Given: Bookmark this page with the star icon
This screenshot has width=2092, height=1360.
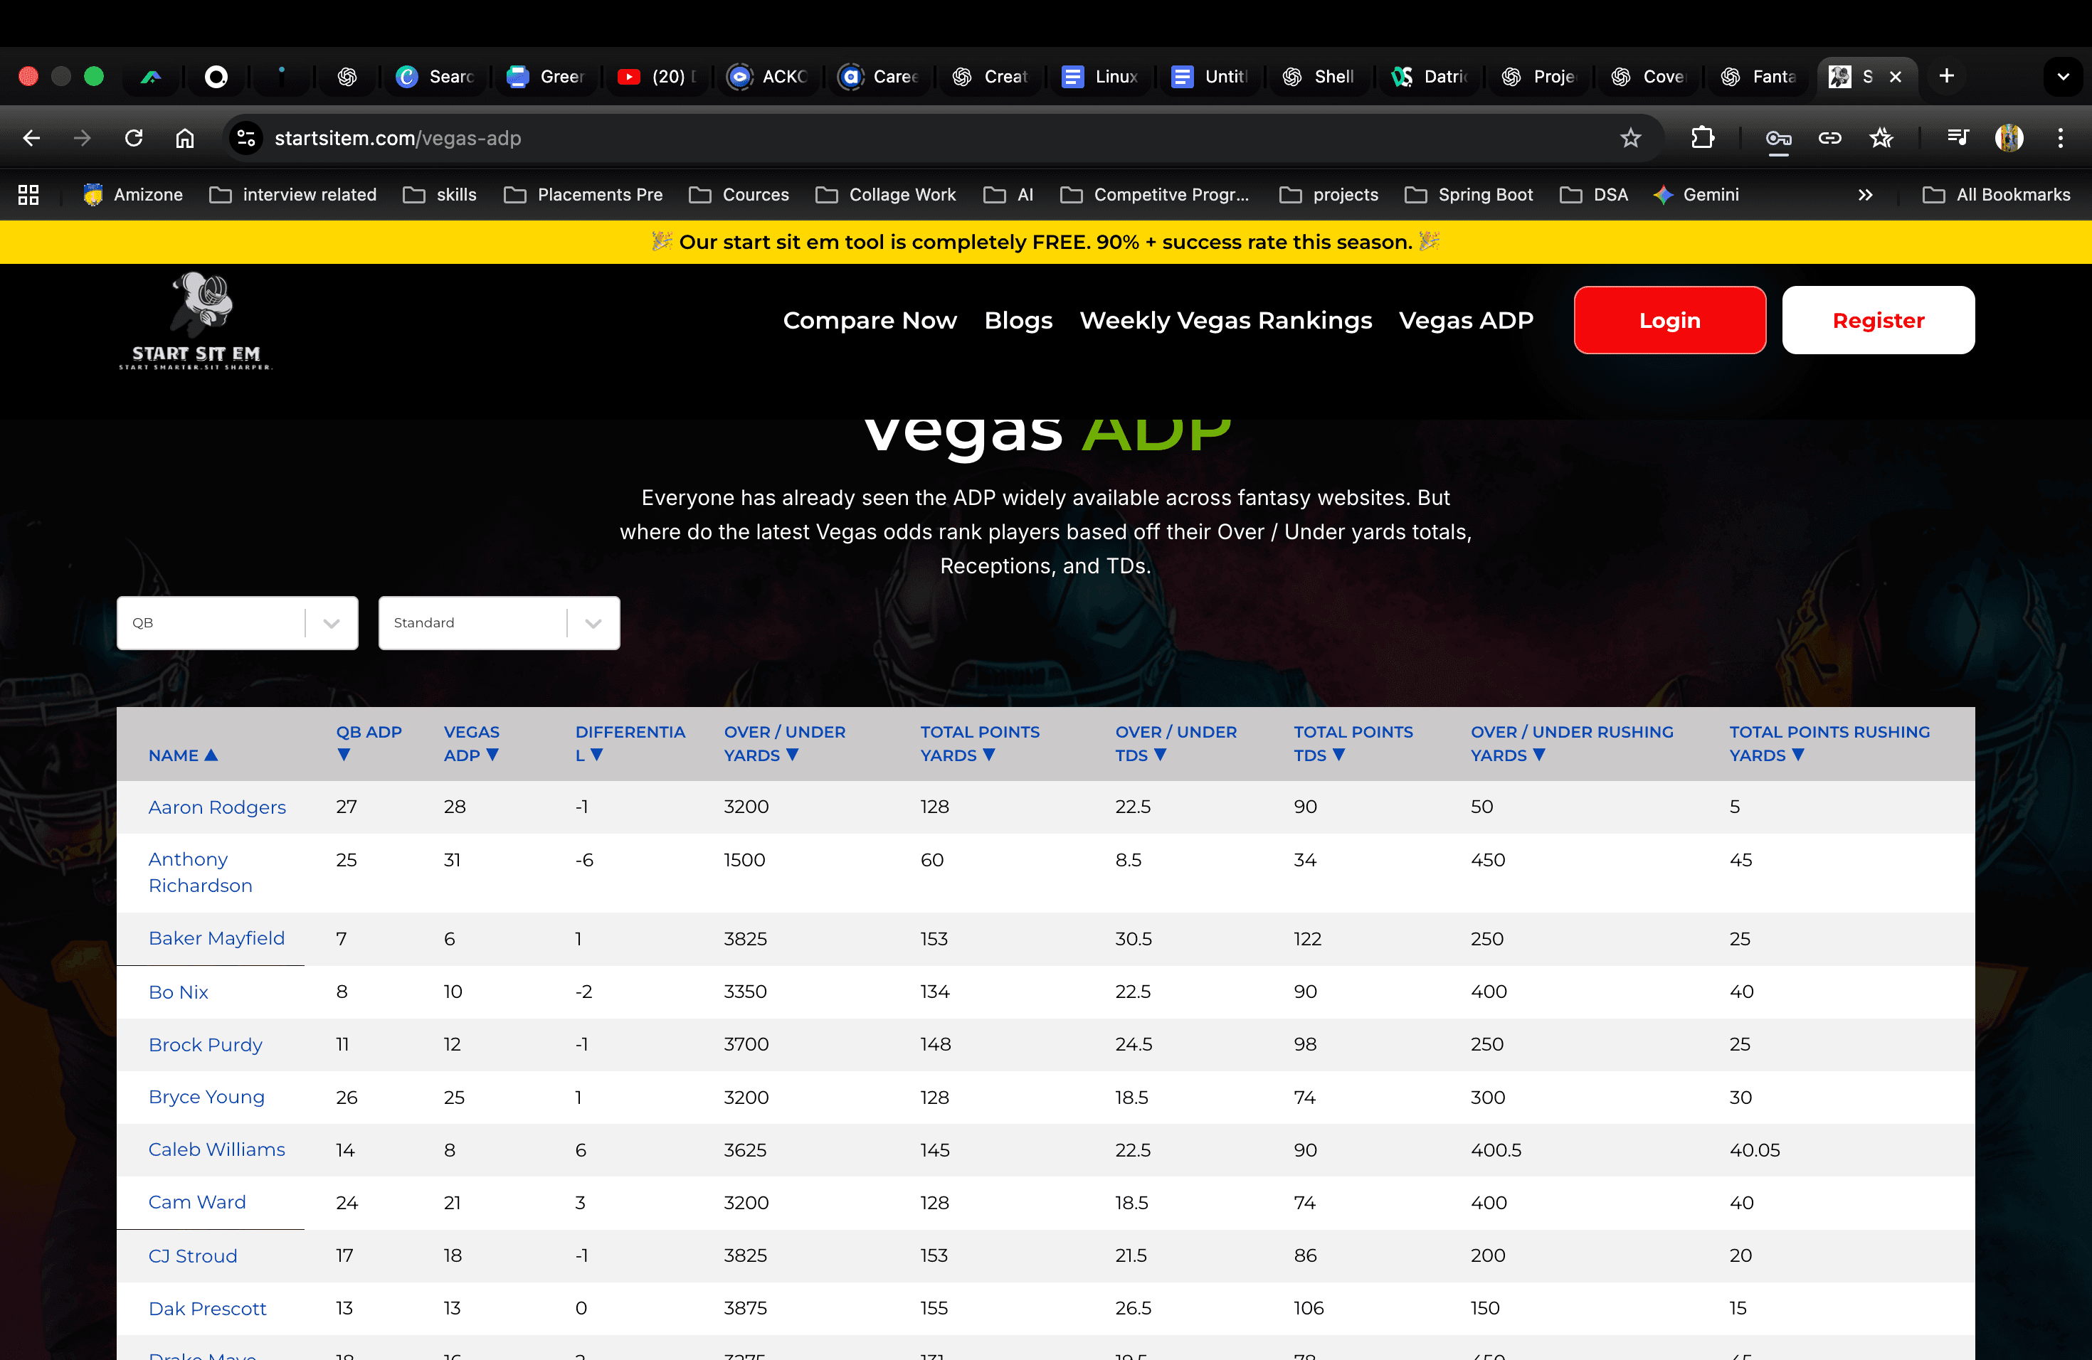Looking at the screenshot, I should pyautogui.click(x=1630, y=138).
